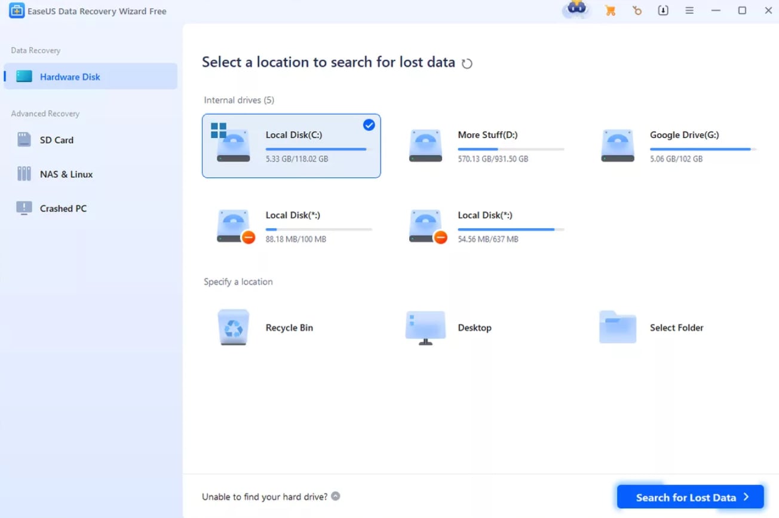779x518 pixels.
Task: Expand the unable to find hard drive hint
Action: (336, 496)
